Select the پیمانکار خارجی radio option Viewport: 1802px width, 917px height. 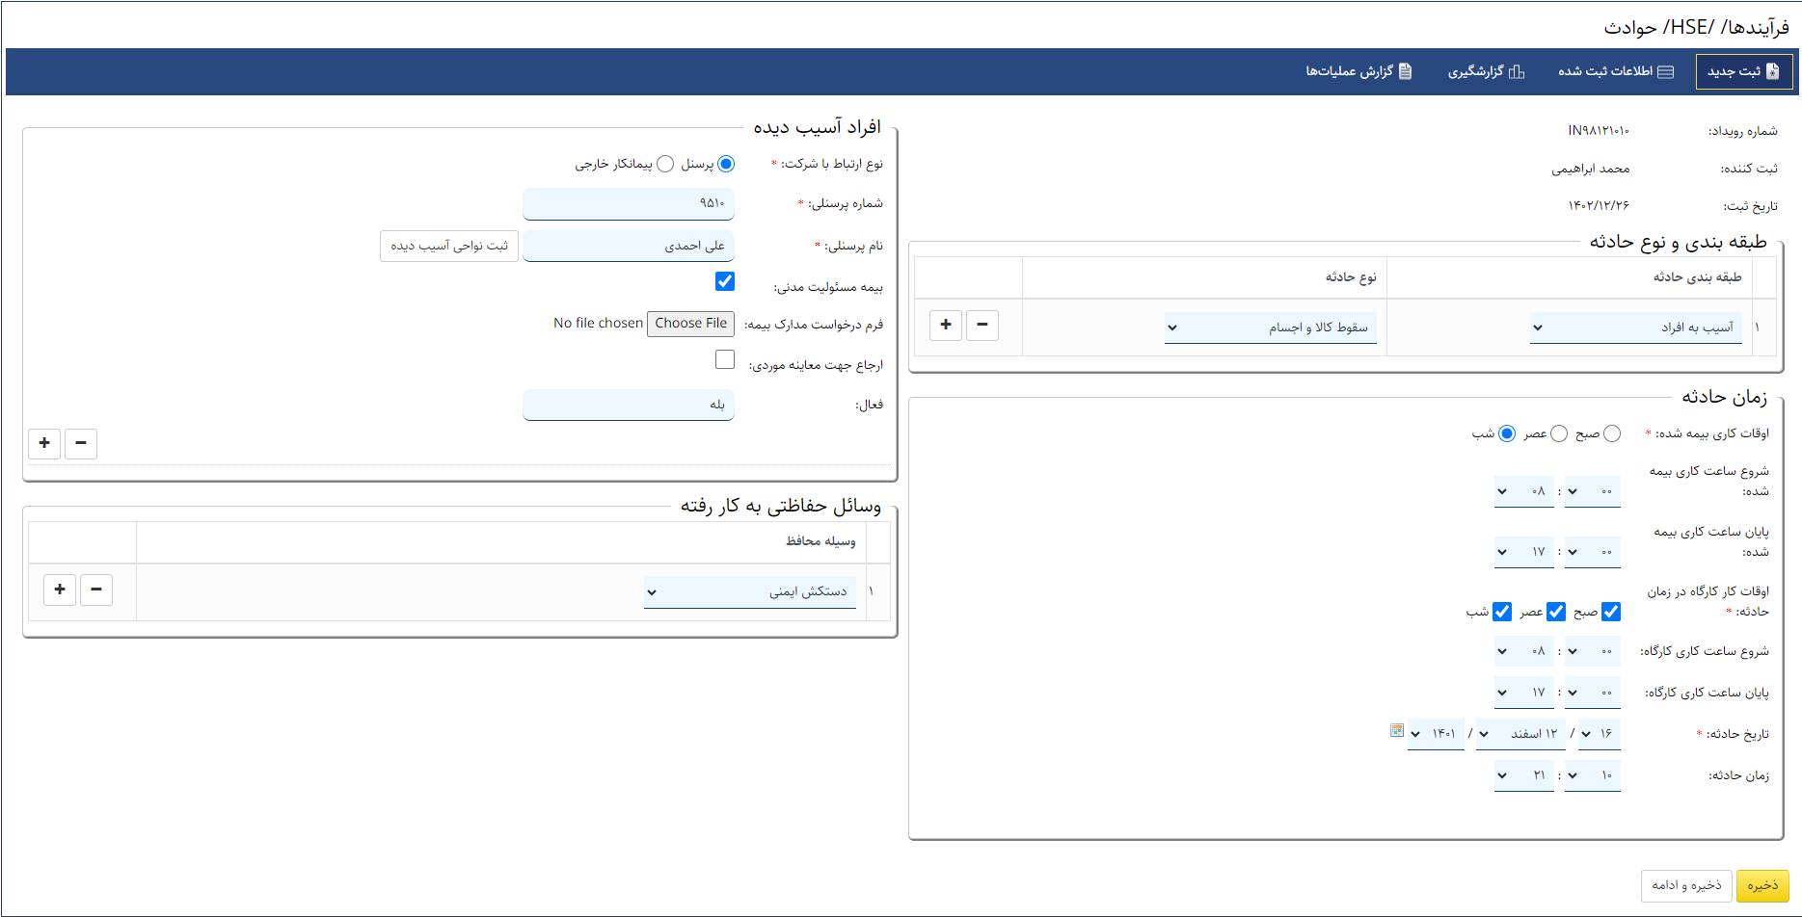coord(665,164)
